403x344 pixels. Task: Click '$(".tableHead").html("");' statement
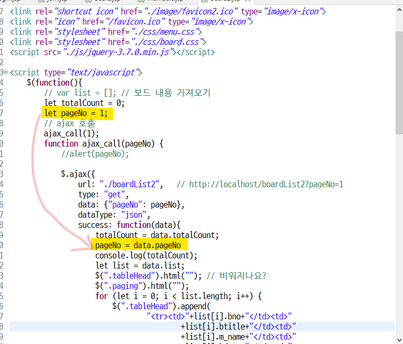pos(148,276)
